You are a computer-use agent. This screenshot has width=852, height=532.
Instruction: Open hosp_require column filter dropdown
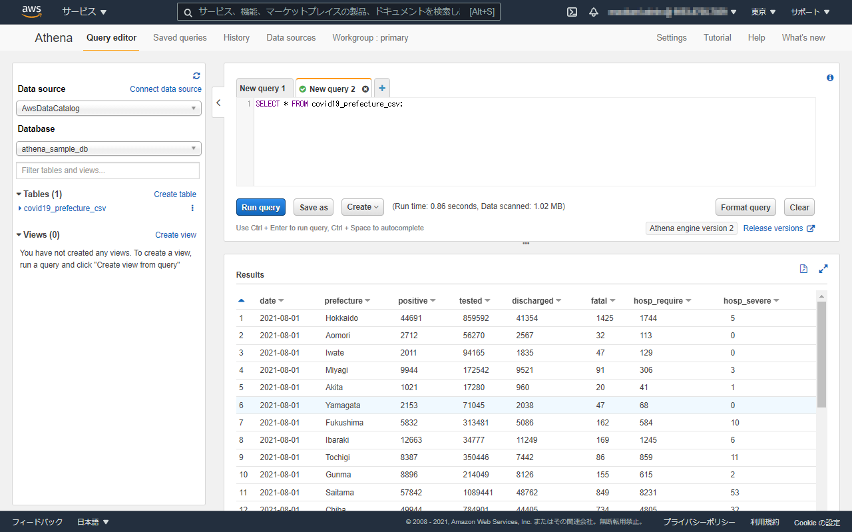[688, 301]
